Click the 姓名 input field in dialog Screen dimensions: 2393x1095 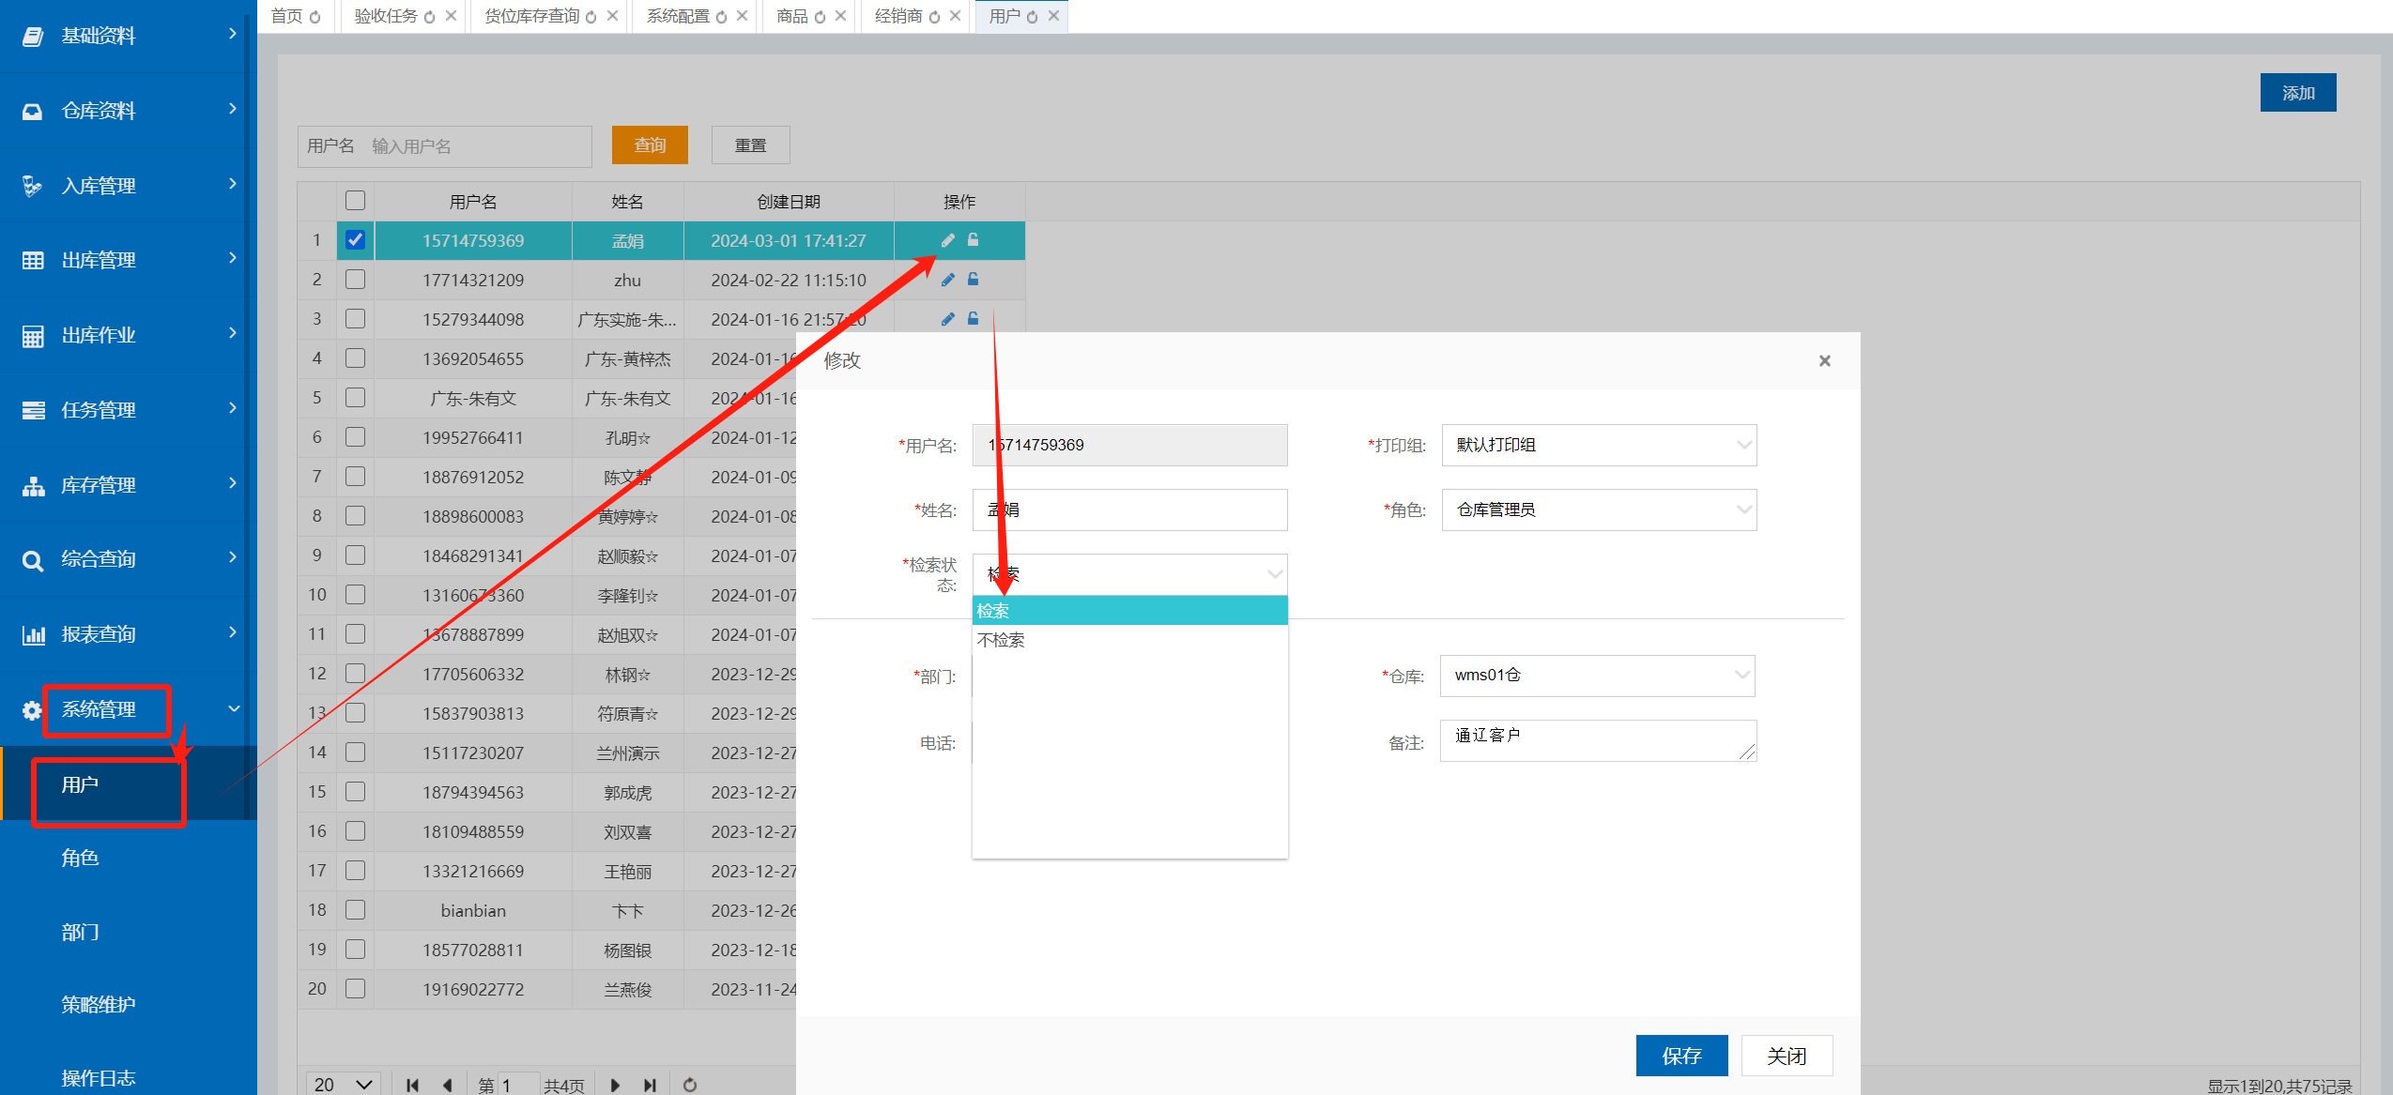coord(1129,509)
